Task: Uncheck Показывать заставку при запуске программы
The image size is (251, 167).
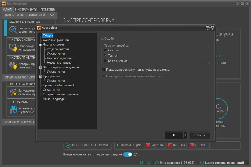Action: [103, 70]
